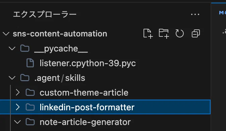Collapse the __pycache__ folder chevron
The height and width of the screenshot is (131, 226).
click(x=12, y=48)
